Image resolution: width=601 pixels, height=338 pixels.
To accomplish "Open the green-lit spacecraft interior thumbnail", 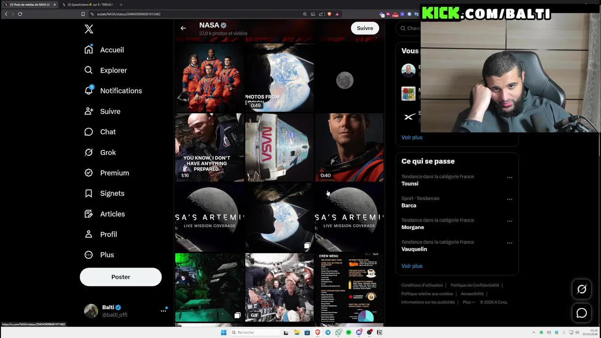I will (209, 288).
